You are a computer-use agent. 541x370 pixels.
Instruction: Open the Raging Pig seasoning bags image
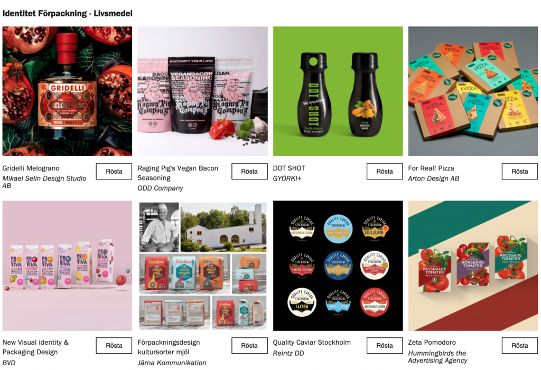coord(202,91)
